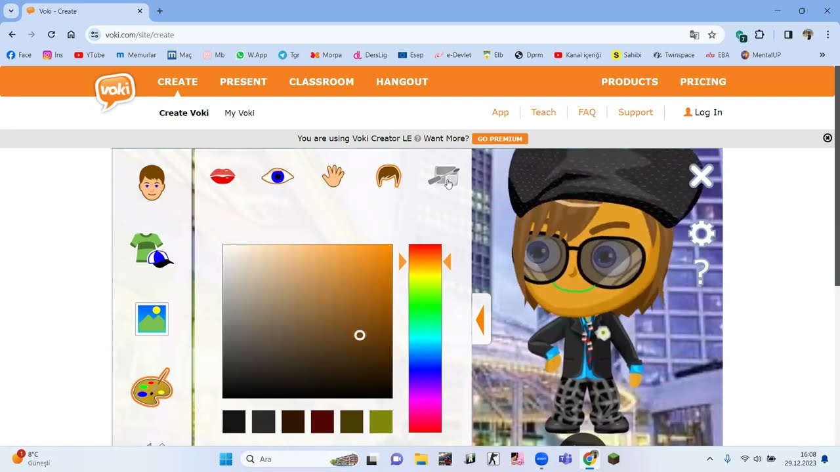Click the Creator LE info icon
This screenshot has height=472, width=840.
[417, 139]
